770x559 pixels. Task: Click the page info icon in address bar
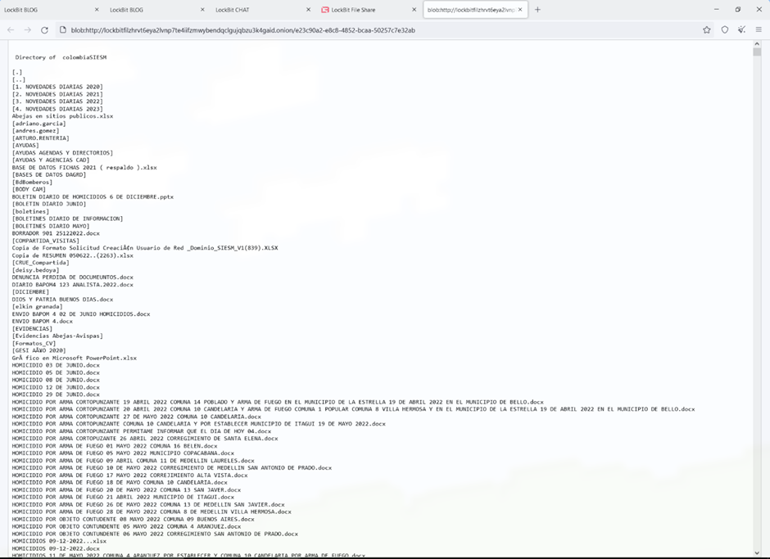[x=62, y=30]
